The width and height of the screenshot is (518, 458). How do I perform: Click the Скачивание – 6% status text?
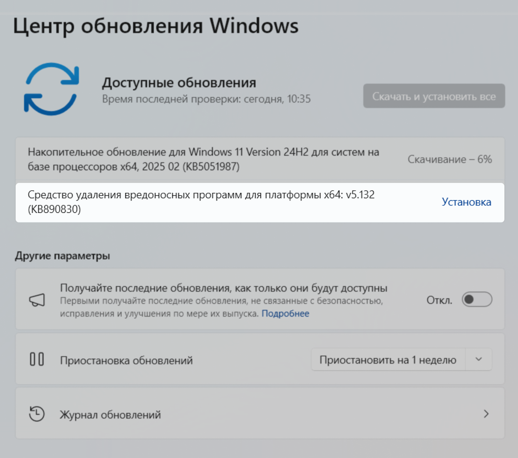point(450,159)
